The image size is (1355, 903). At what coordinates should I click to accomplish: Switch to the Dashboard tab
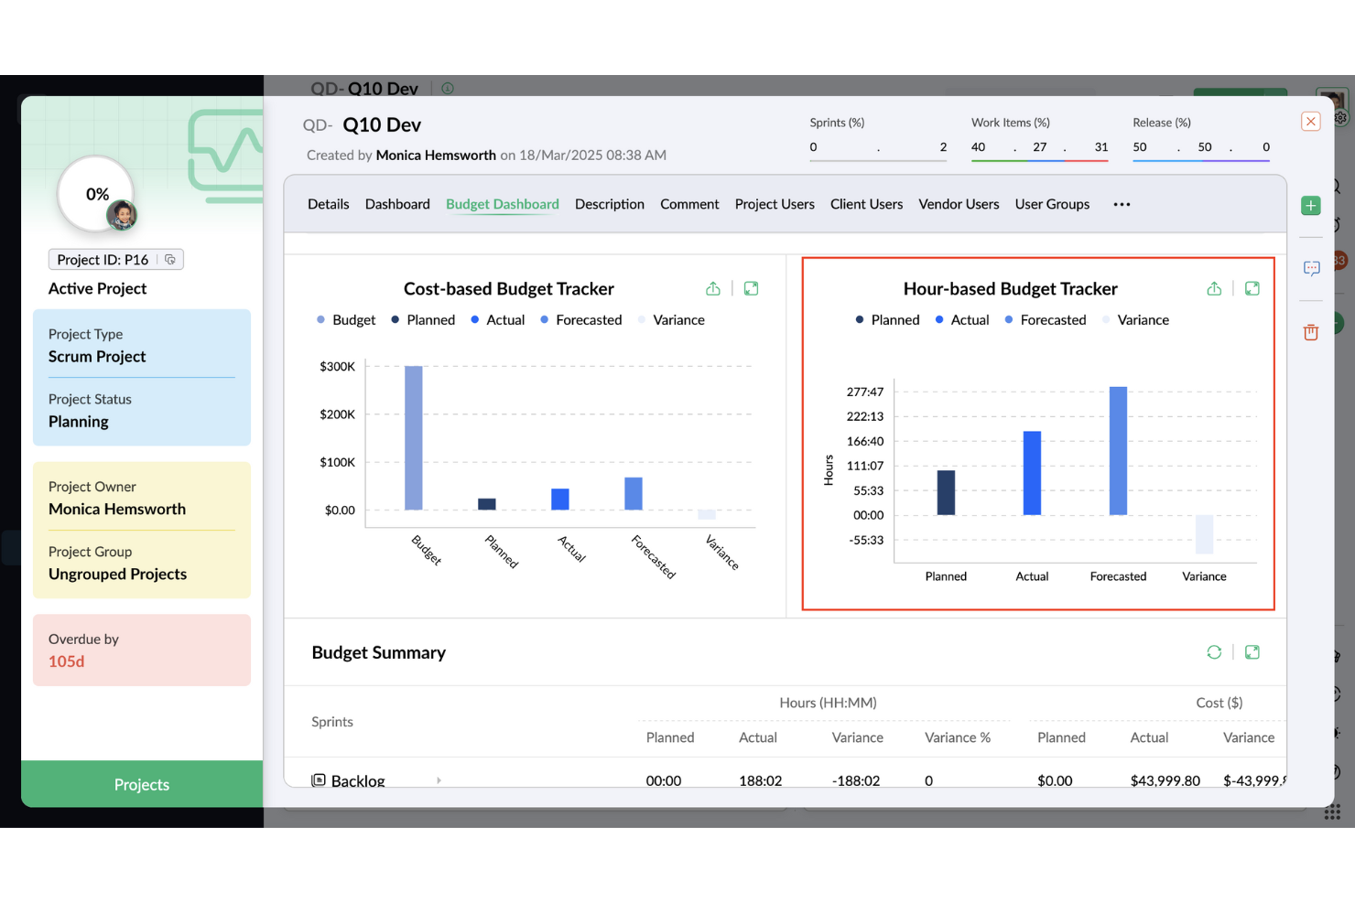[x=397, y=204]
